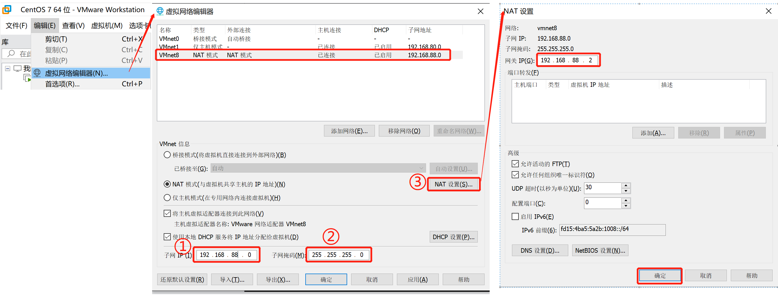Toggle 允许活动的 FTP checkbox
Image resolution: width=778 pixels, height=295 pixels.
[x=515, y=164]
